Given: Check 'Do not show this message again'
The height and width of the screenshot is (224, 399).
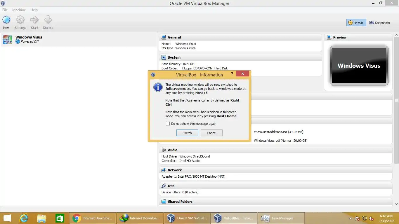Looking at the screenshot, I should [168, 124].
